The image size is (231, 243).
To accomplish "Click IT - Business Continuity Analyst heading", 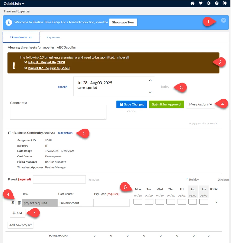I will click(31, 133).
